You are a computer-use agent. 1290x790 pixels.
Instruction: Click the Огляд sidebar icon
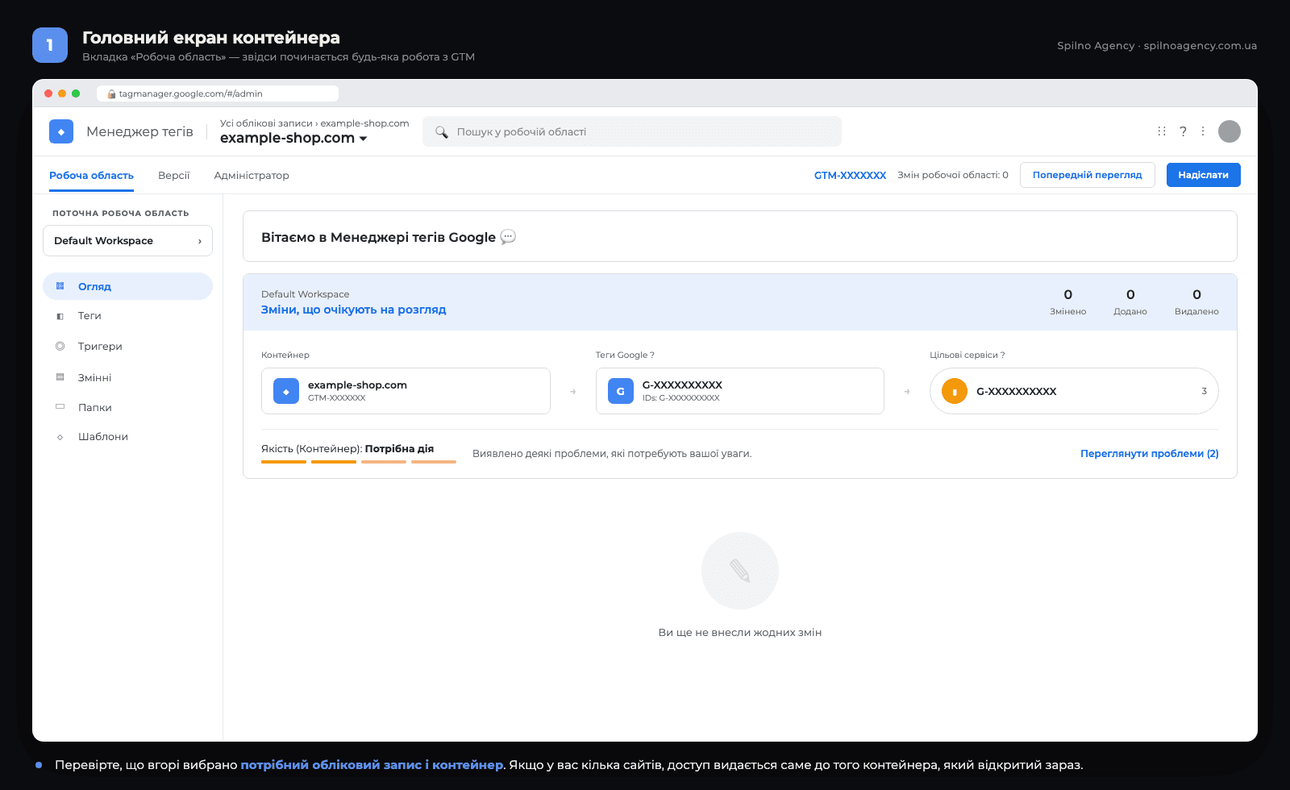point(60,286)
